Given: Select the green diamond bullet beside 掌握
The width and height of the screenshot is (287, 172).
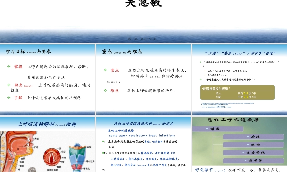Looking at the screenshot, I should [9, 67].
